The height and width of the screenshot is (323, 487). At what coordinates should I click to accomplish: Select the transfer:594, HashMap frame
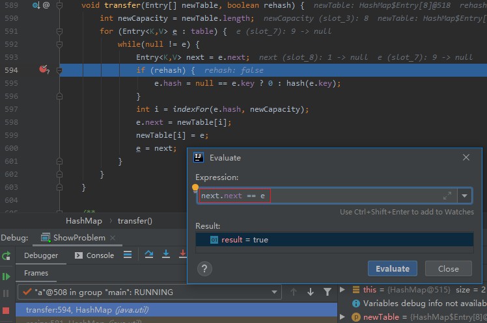[x=176, y=310]
